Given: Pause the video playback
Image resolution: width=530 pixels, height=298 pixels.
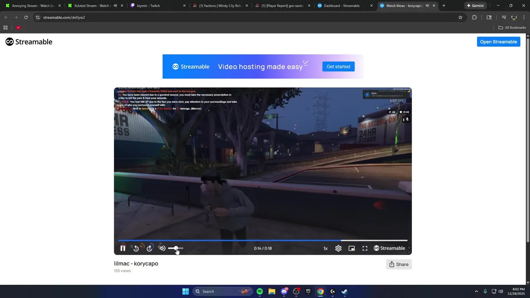Looking at the screenshot, I should (x=123, y=248).
